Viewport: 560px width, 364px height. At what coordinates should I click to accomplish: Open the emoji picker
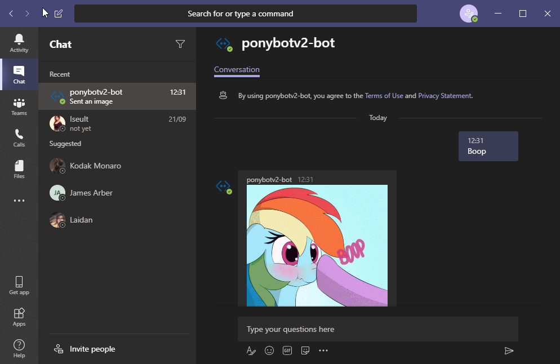pos(269,351)
